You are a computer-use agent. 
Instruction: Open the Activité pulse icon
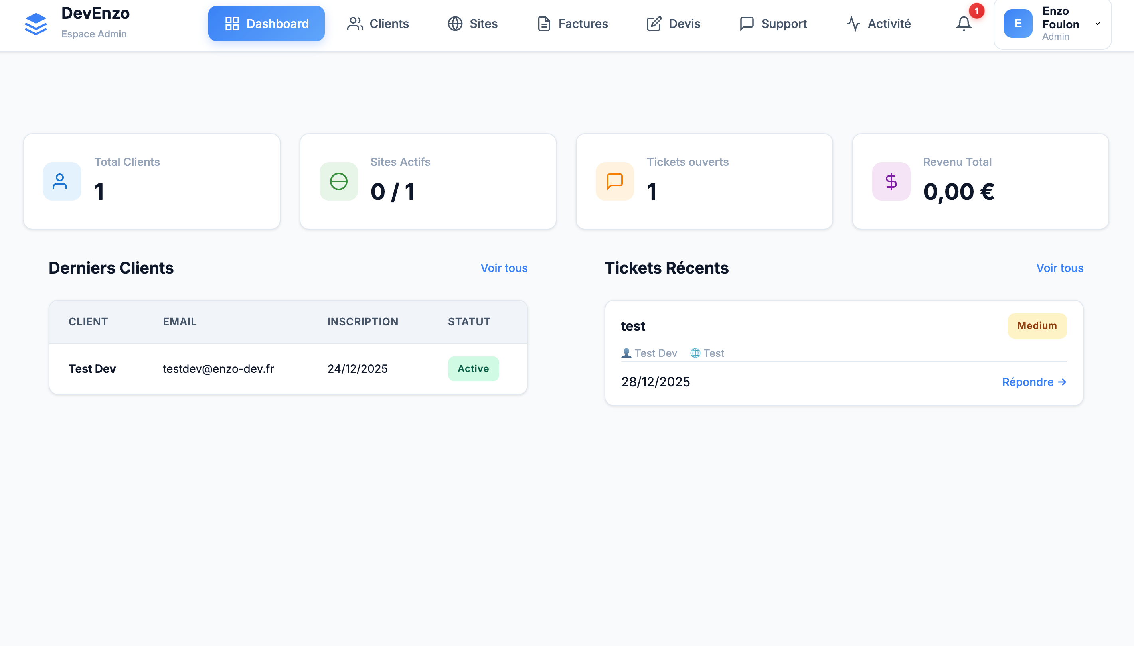[853, 24]
